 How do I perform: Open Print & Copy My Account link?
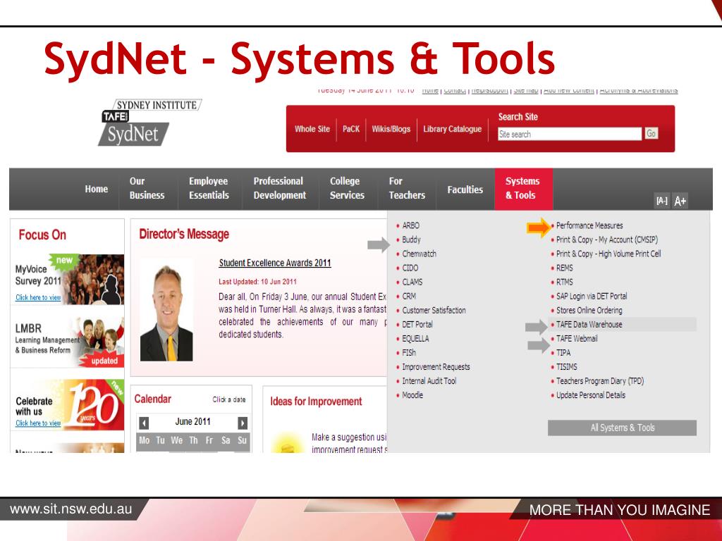[x=607, y=240]
